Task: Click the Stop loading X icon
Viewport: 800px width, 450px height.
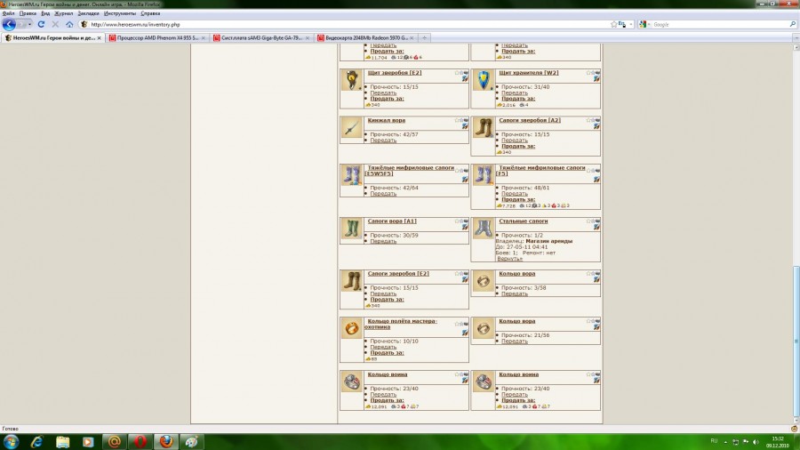Action: coord(55,24)
